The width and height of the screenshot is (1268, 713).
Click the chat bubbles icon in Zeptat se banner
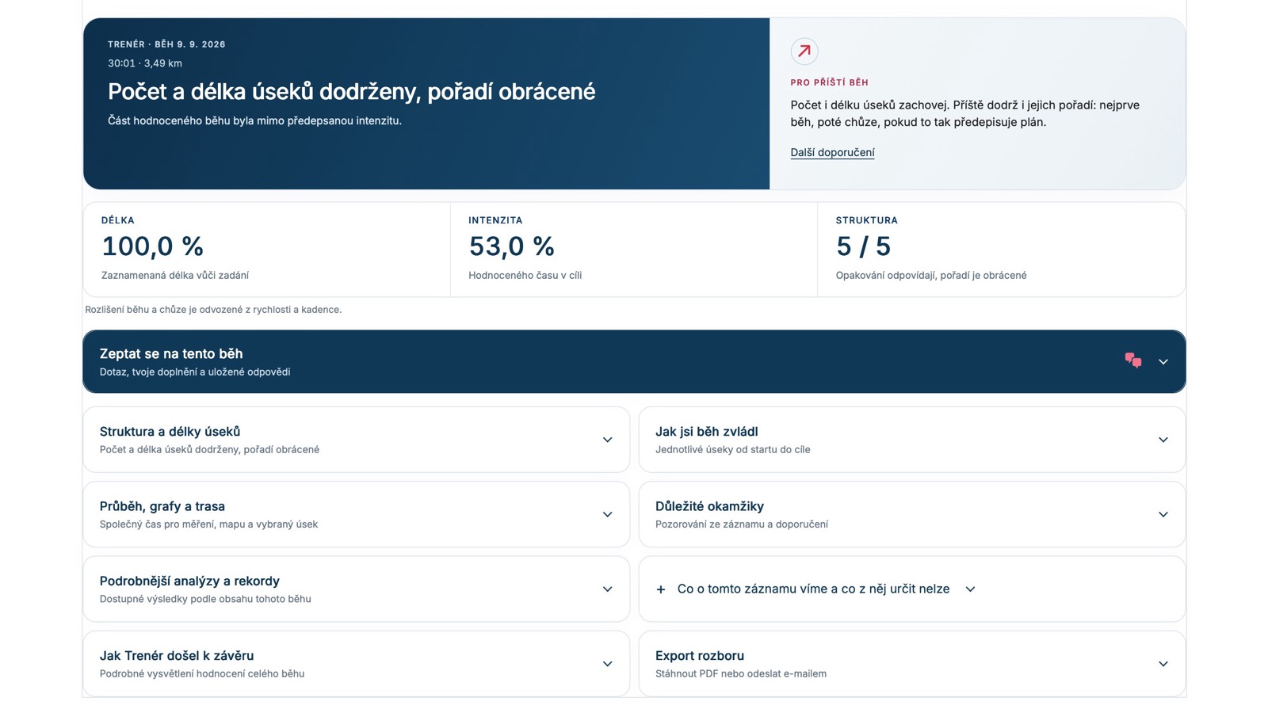1133,361
